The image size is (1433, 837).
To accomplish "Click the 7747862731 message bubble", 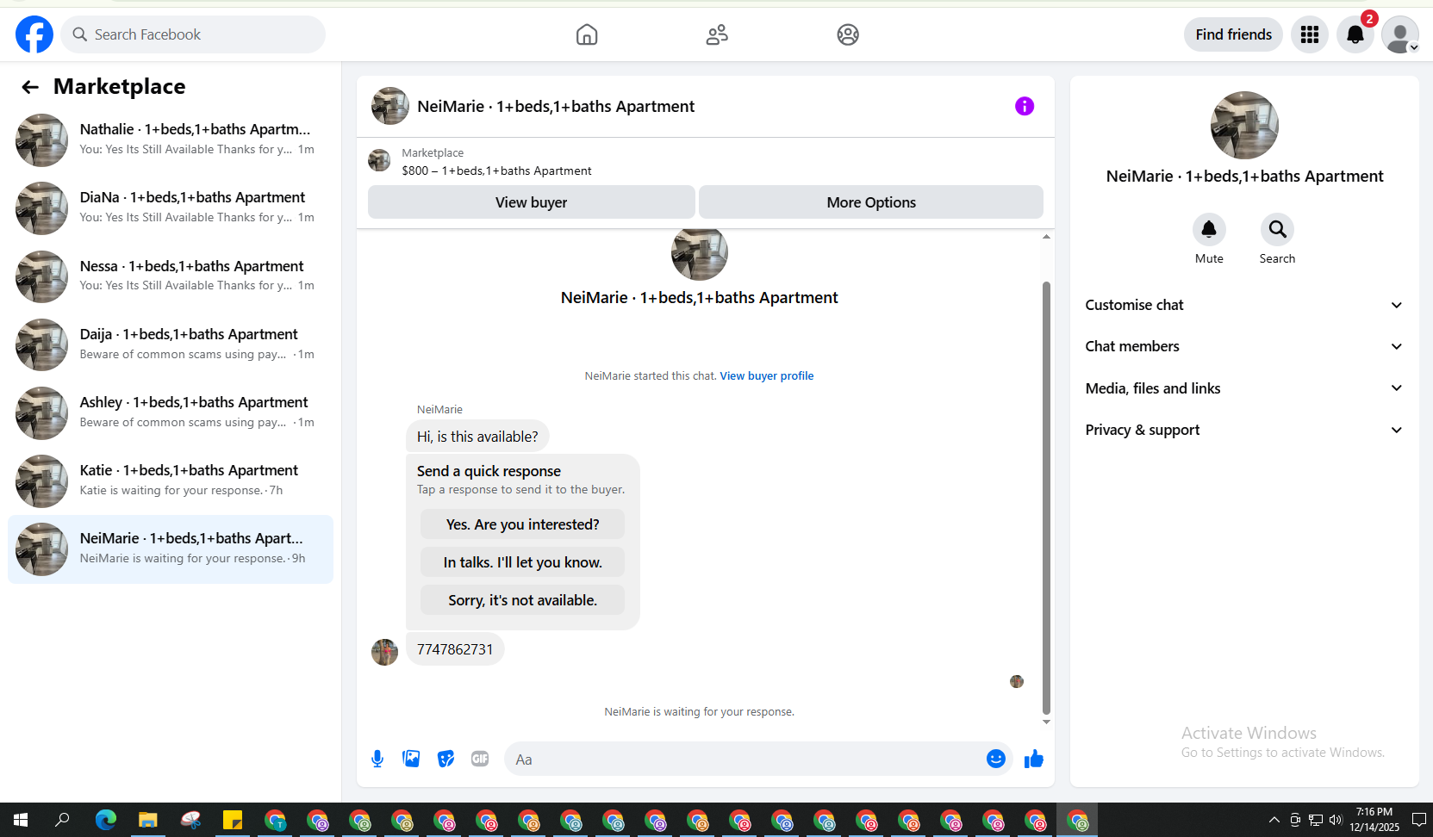I will pos(455,649).
